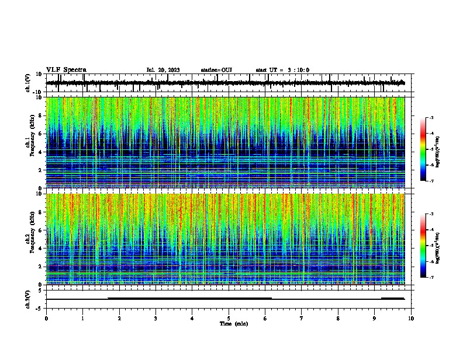Click time axis tick label "2"
Screen dimensions: 463x357
[x=119, y=318]
